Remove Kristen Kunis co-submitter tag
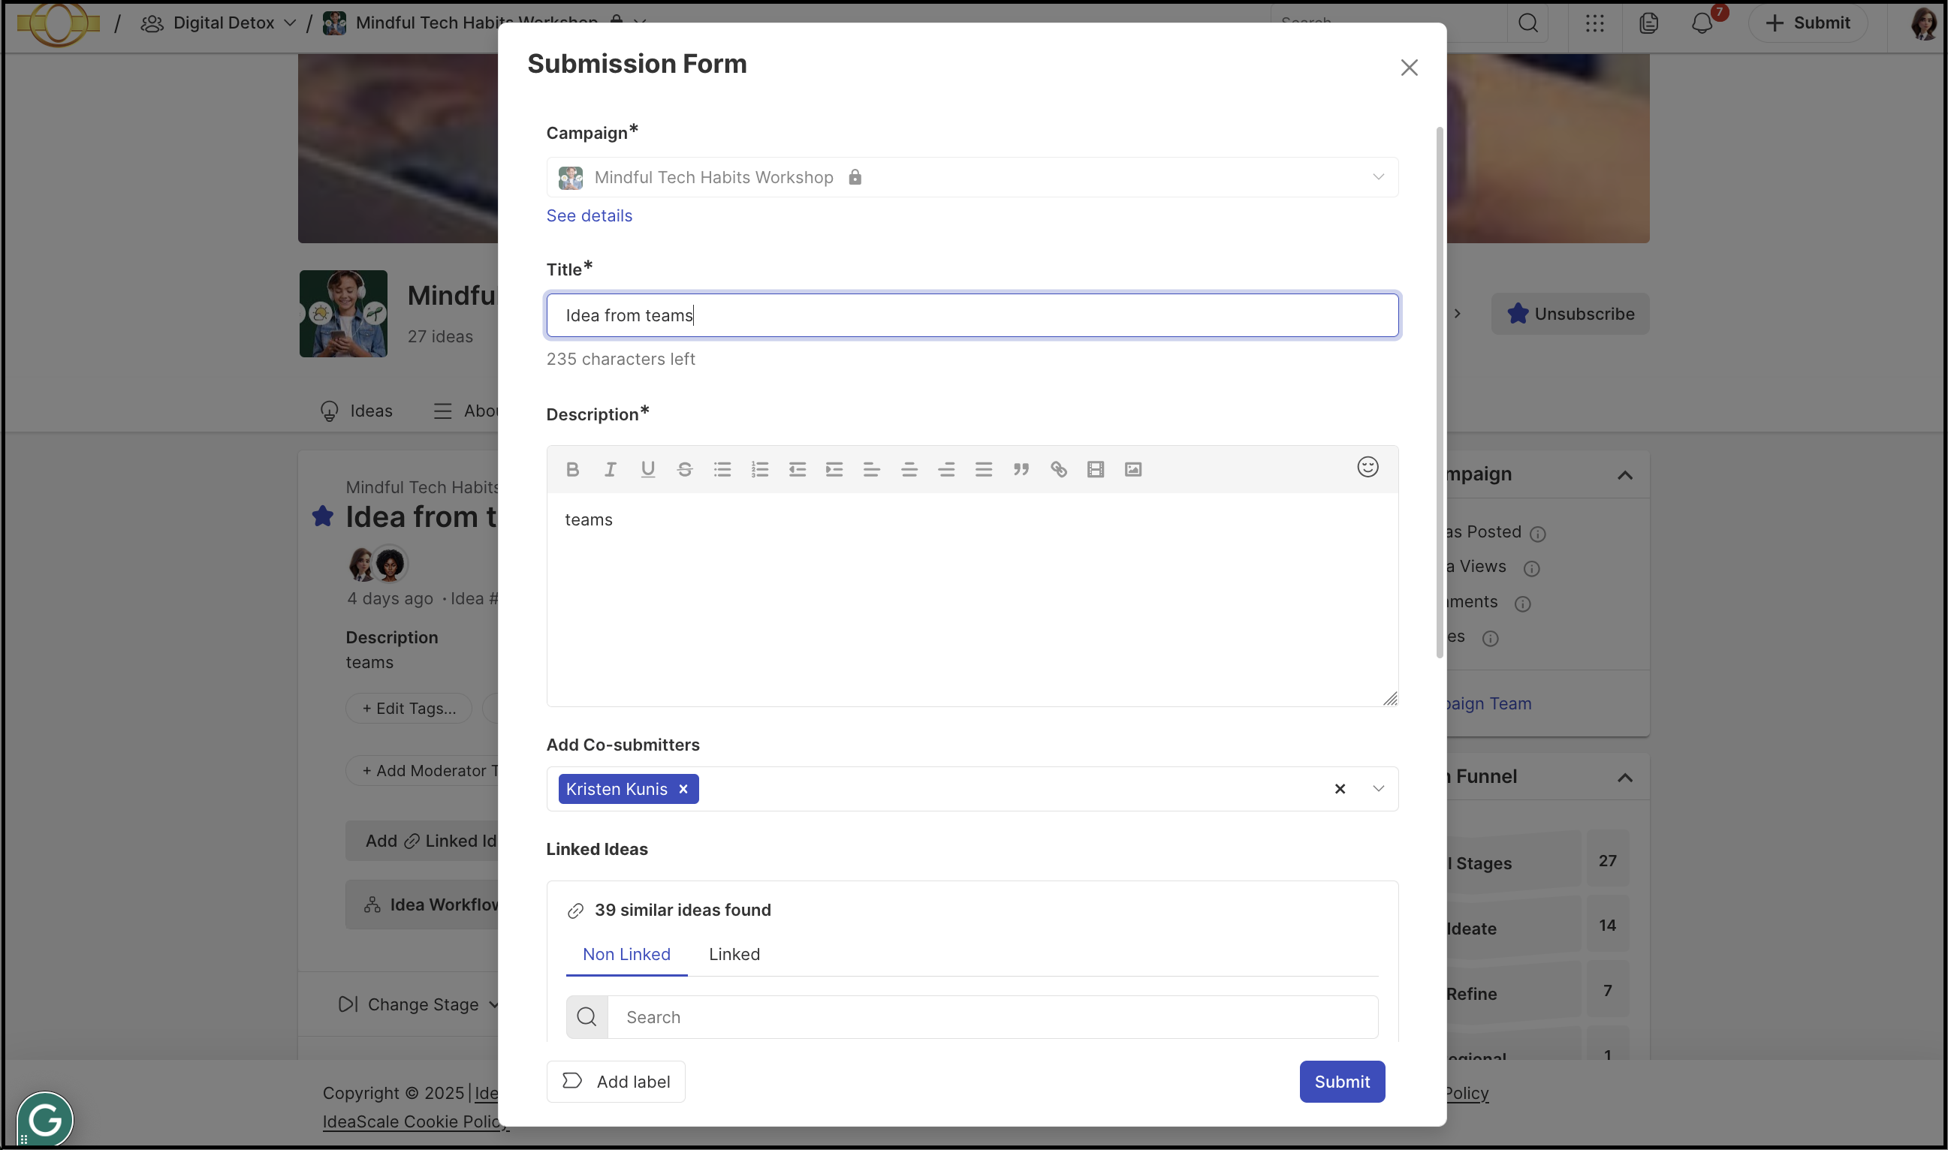 click(683, 789)
